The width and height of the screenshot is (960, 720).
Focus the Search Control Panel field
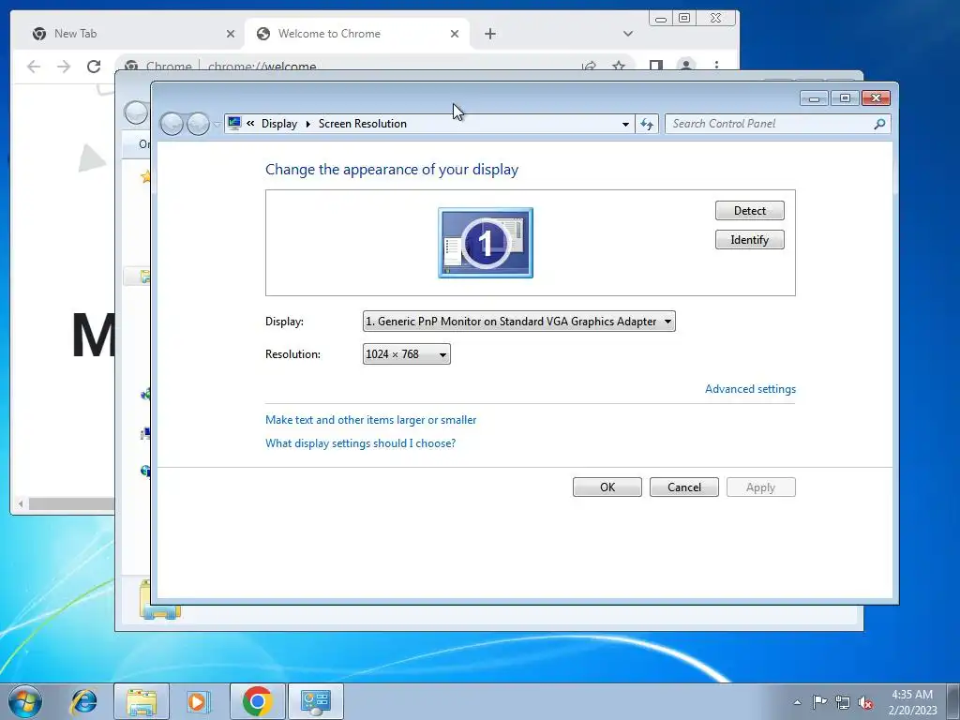pyautogui.click(x=771, y=124)
